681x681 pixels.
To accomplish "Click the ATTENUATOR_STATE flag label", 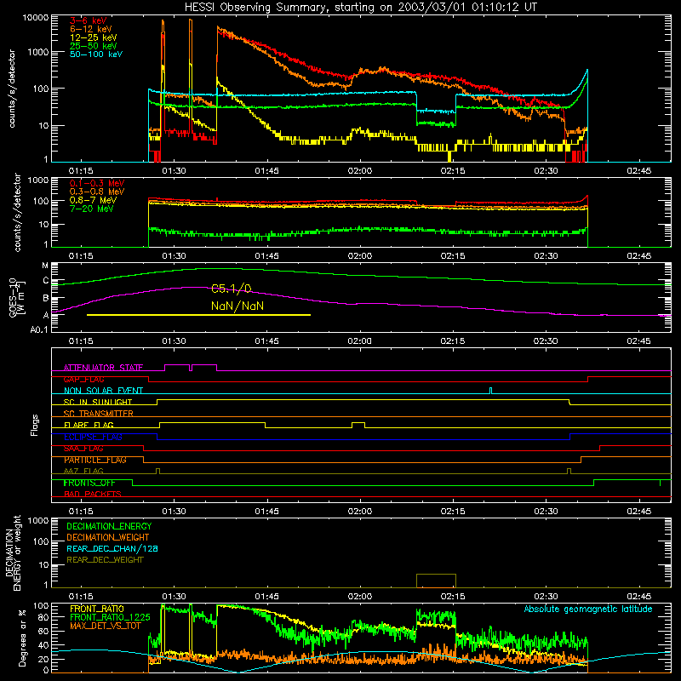I will [103, 368].
